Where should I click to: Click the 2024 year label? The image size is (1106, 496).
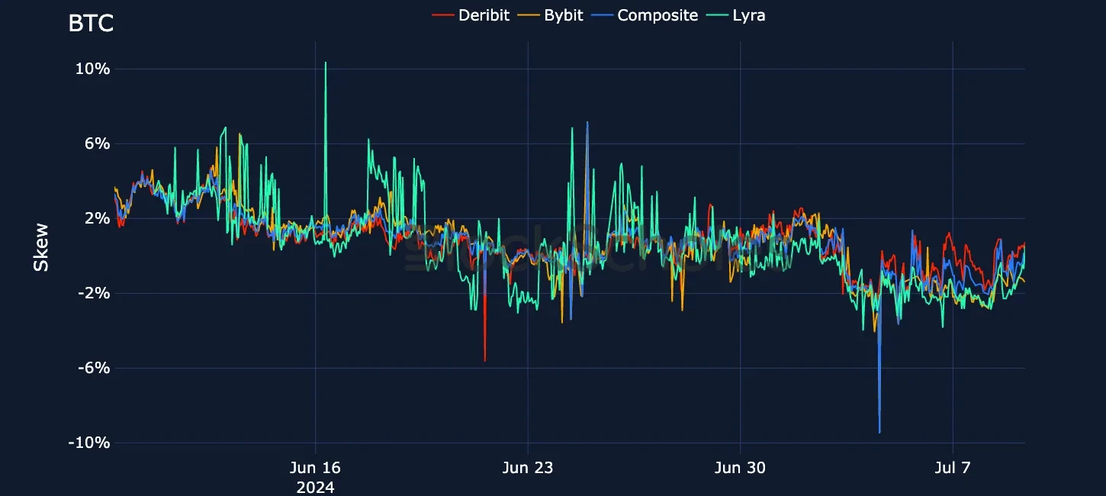coord(315,487)
